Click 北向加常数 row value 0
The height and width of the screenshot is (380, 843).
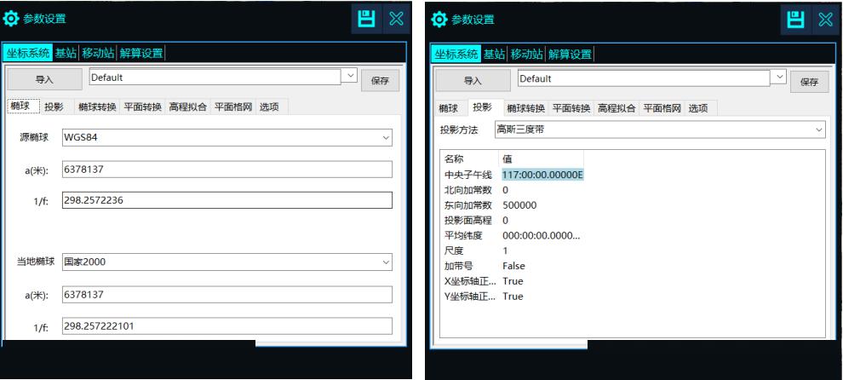click(x=505, y=190)
